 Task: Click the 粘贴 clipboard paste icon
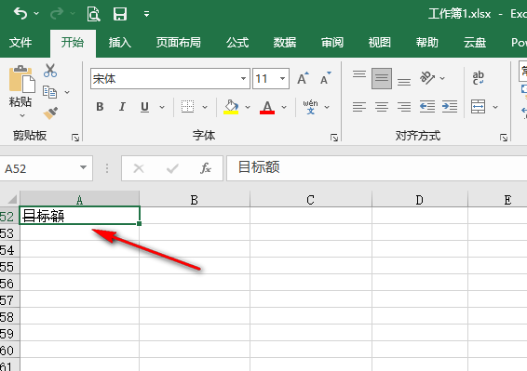pos(21,79)
